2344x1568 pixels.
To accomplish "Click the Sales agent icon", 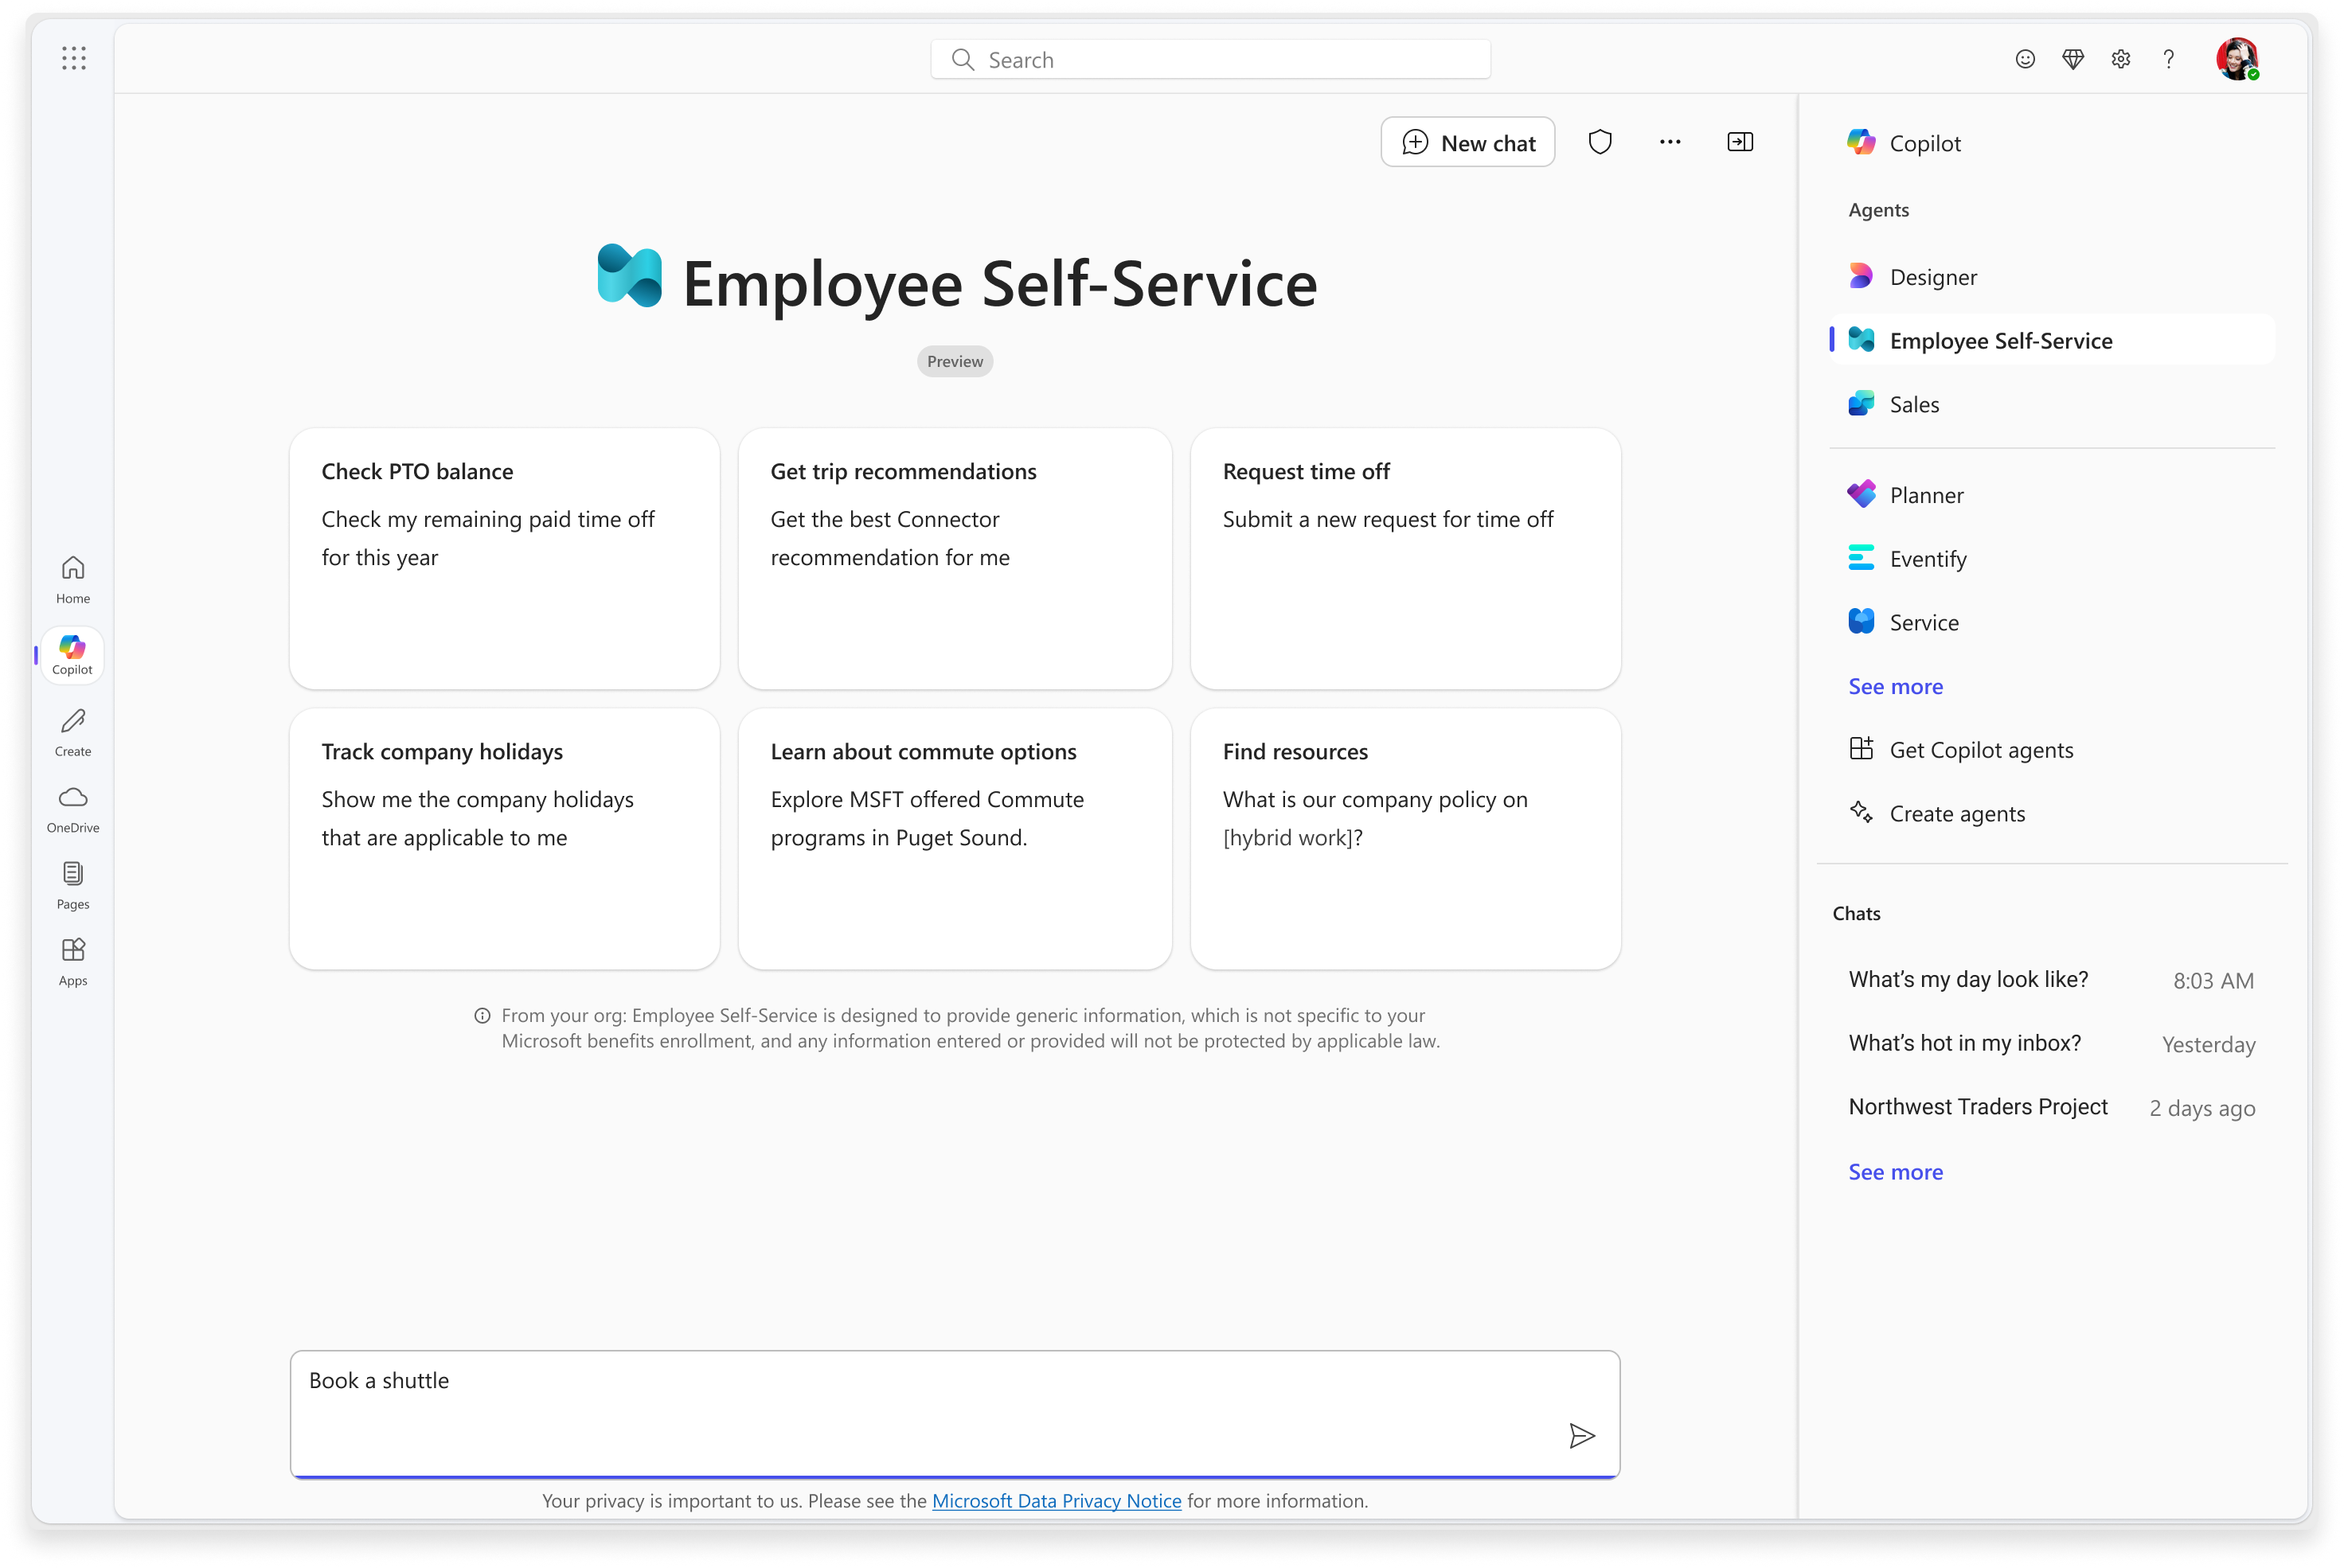I will (x=1861, y=404).
